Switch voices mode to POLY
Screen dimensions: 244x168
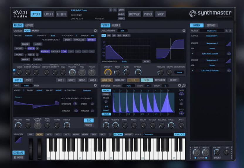click(27, 31)
